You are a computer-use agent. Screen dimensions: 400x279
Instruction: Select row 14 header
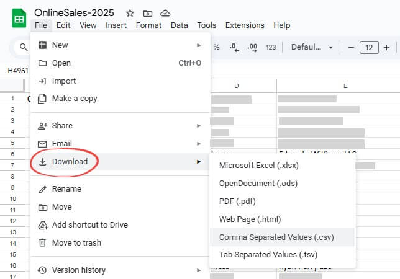tap(12, 244)
